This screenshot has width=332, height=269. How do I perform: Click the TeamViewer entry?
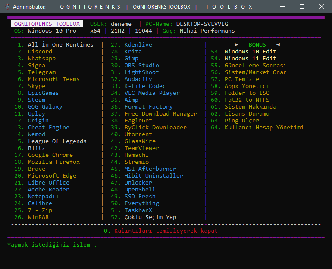(142, 148)
